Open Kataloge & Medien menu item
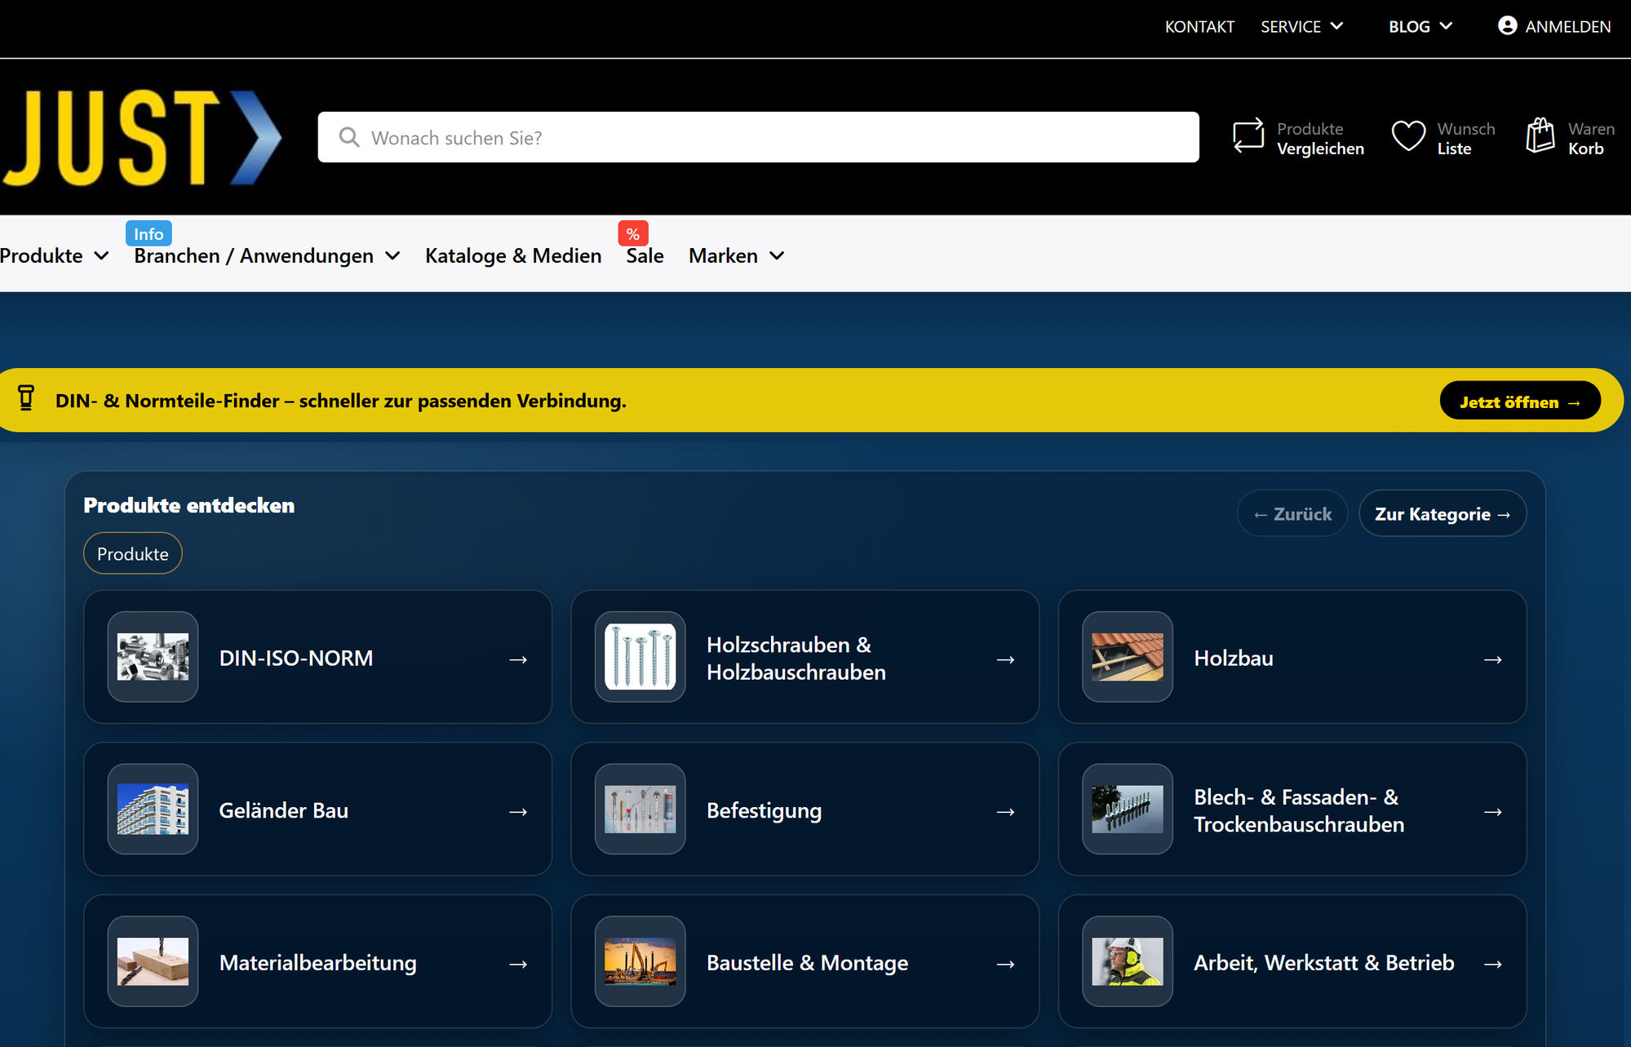1631x1047 pixels. 513,255
